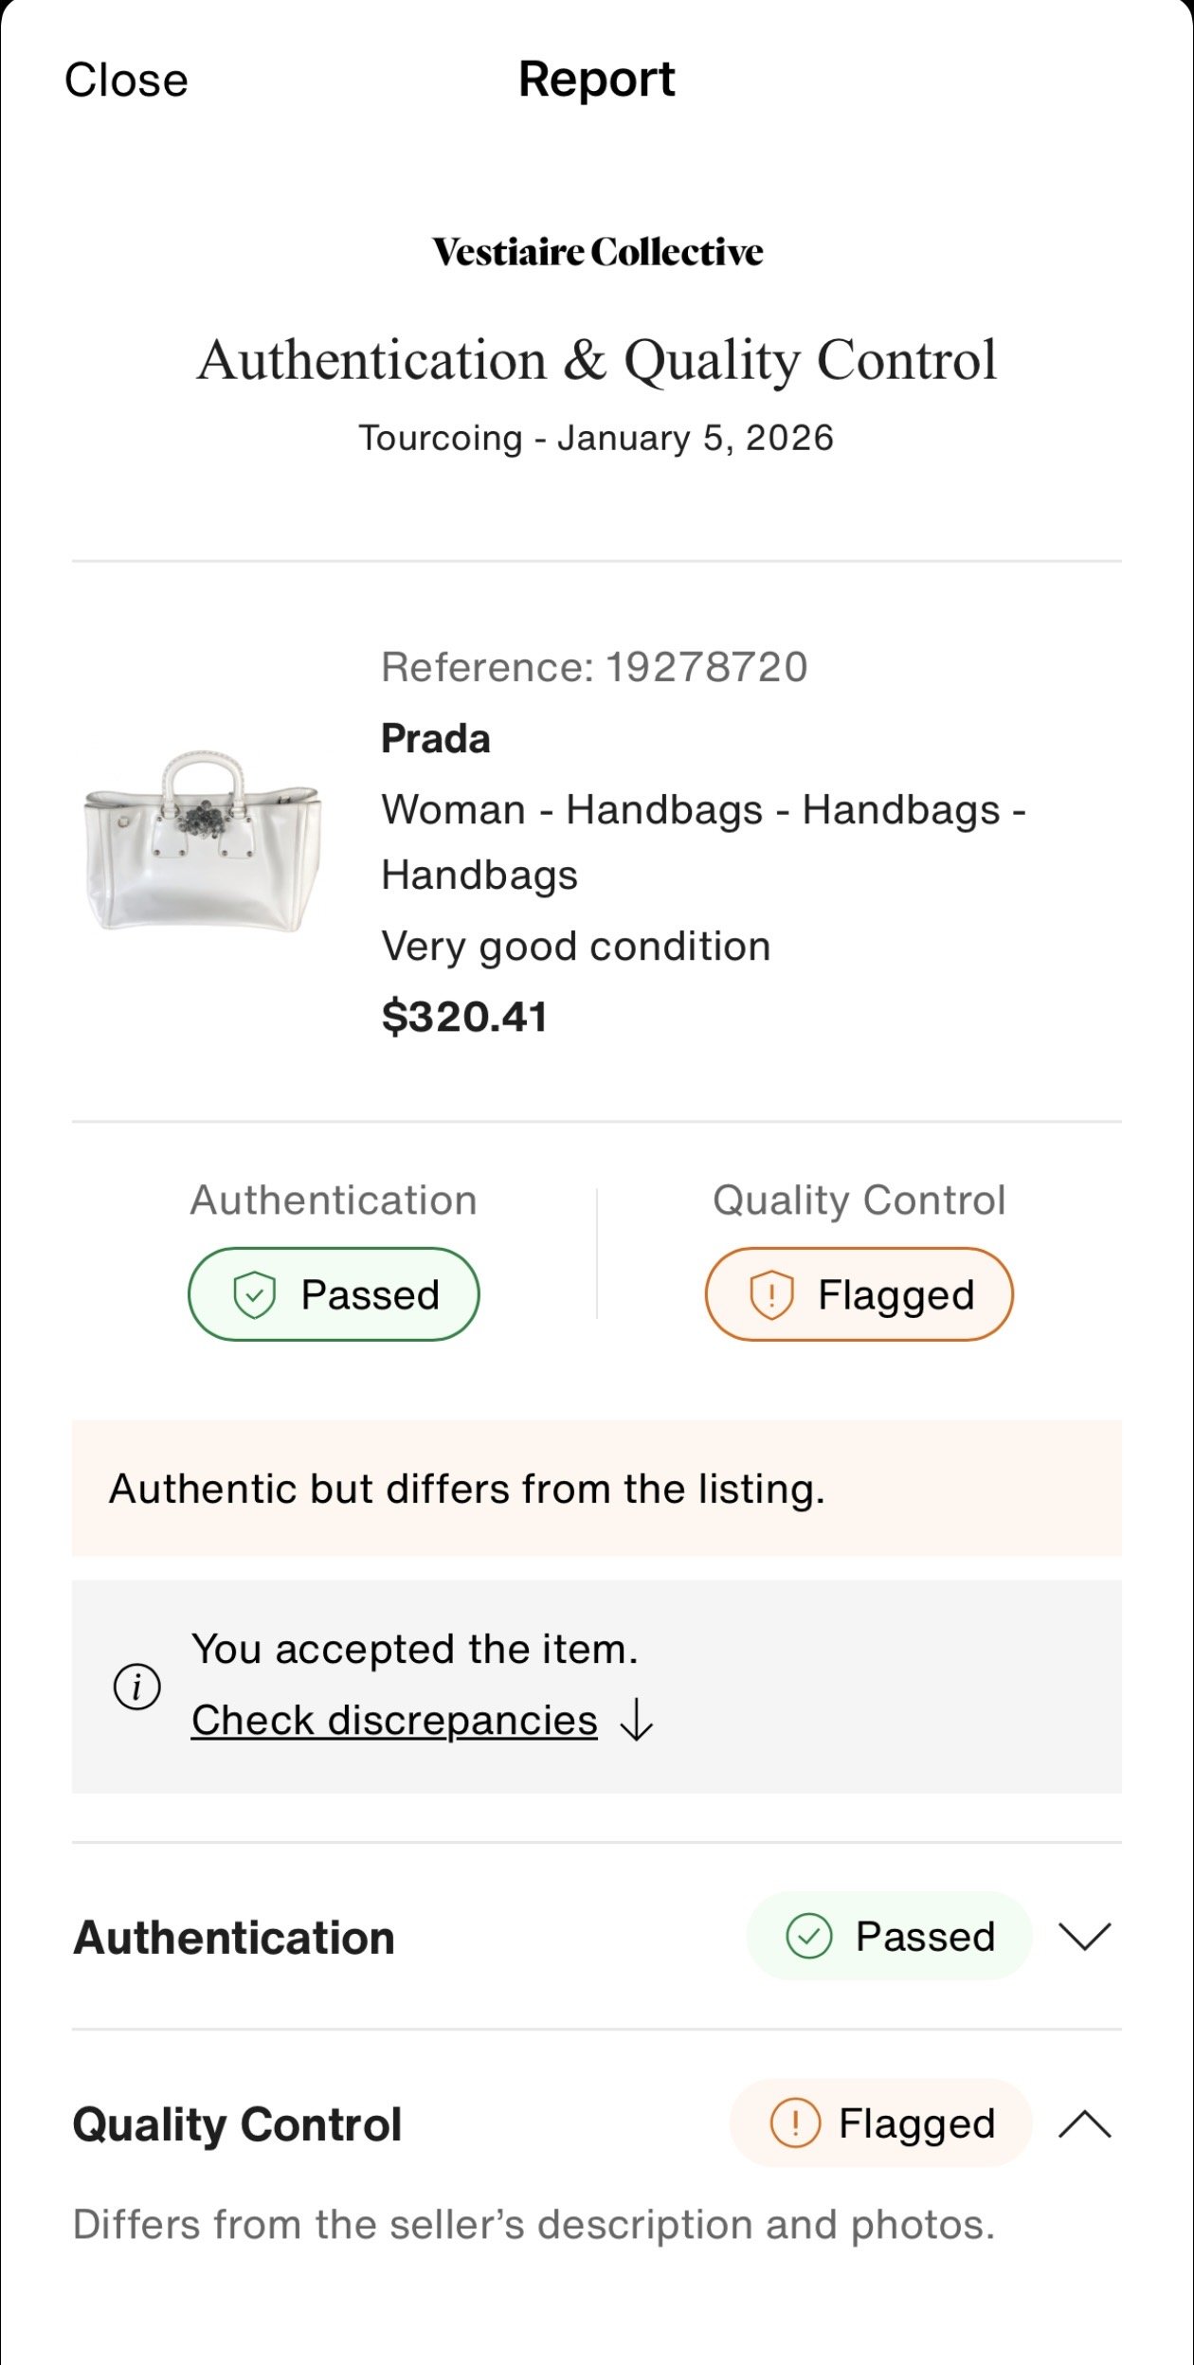Close the report screen

pyautogui.click(x=126, y=80)
